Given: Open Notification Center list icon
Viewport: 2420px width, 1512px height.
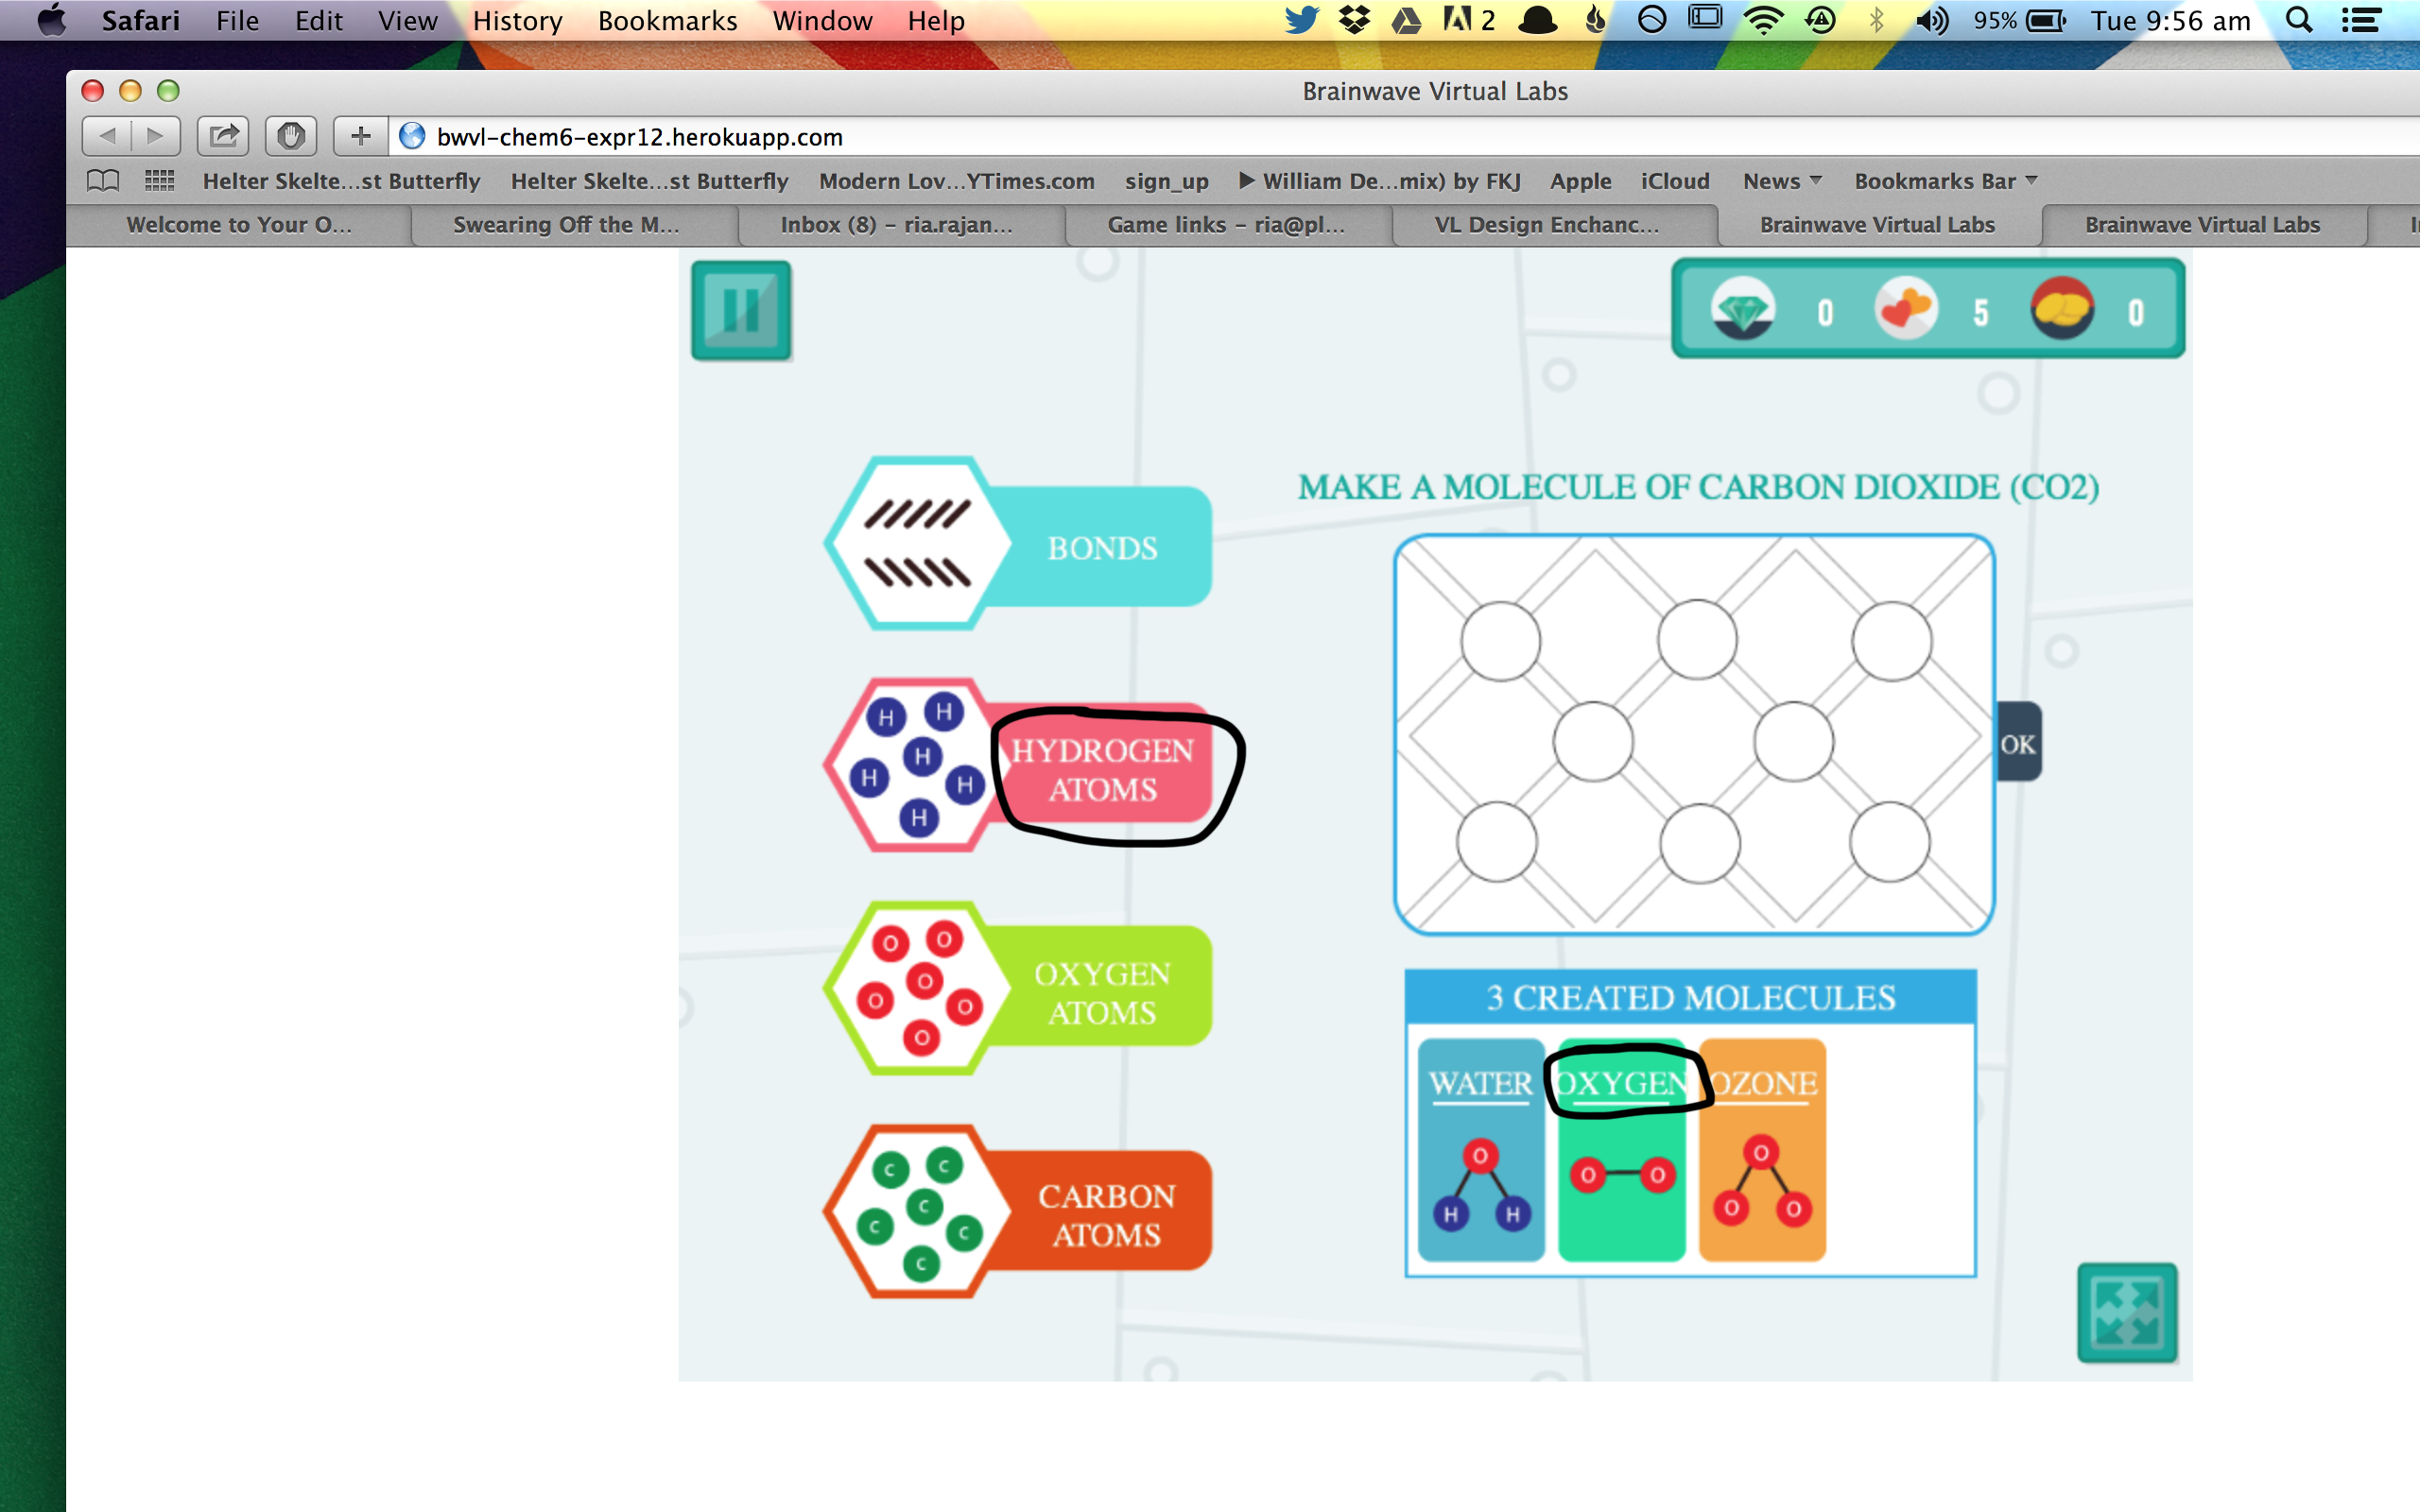Looking at the screenshot, I should (x=2360, y=20).
